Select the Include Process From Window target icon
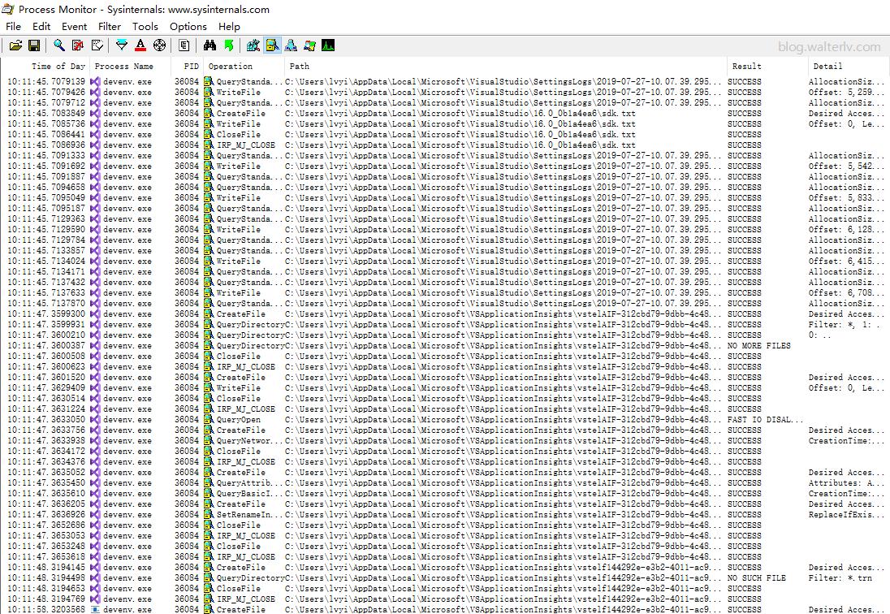This screenshot has width=890, height=614. (x=159, y=45)
